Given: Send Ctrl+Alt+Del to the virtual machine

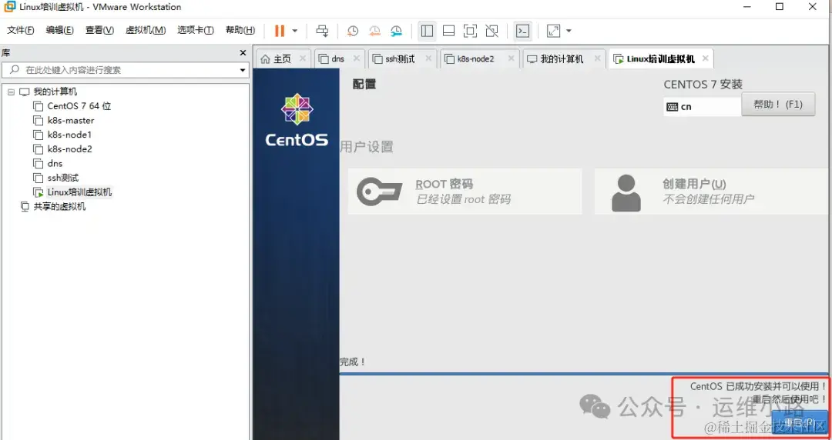Looking at the screenshot, I should tap(322, 31).
